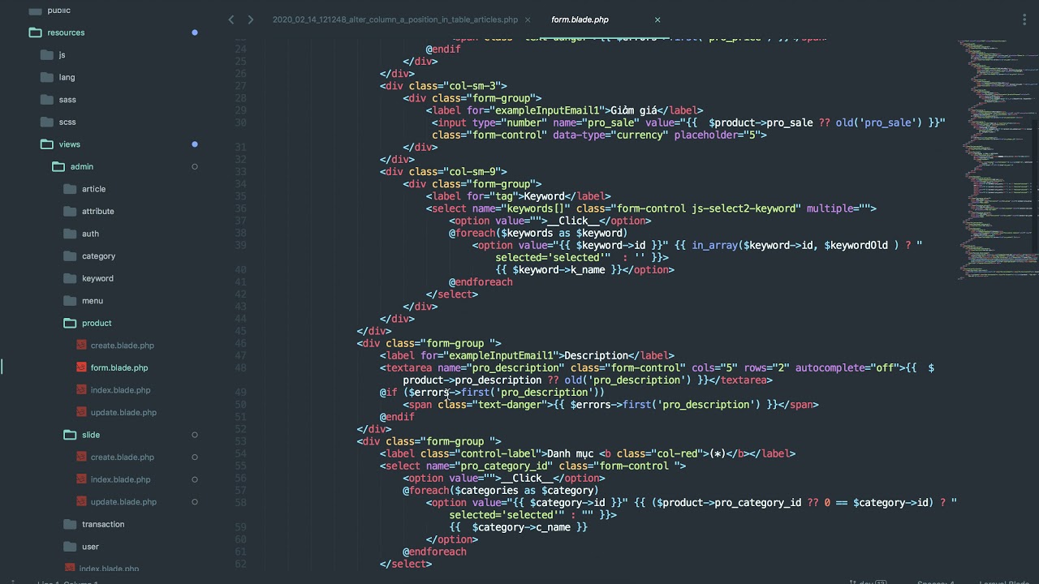Go to next tab with right arrow
Viewport: 1039px width, 584px height.
[x=250, y=19]
